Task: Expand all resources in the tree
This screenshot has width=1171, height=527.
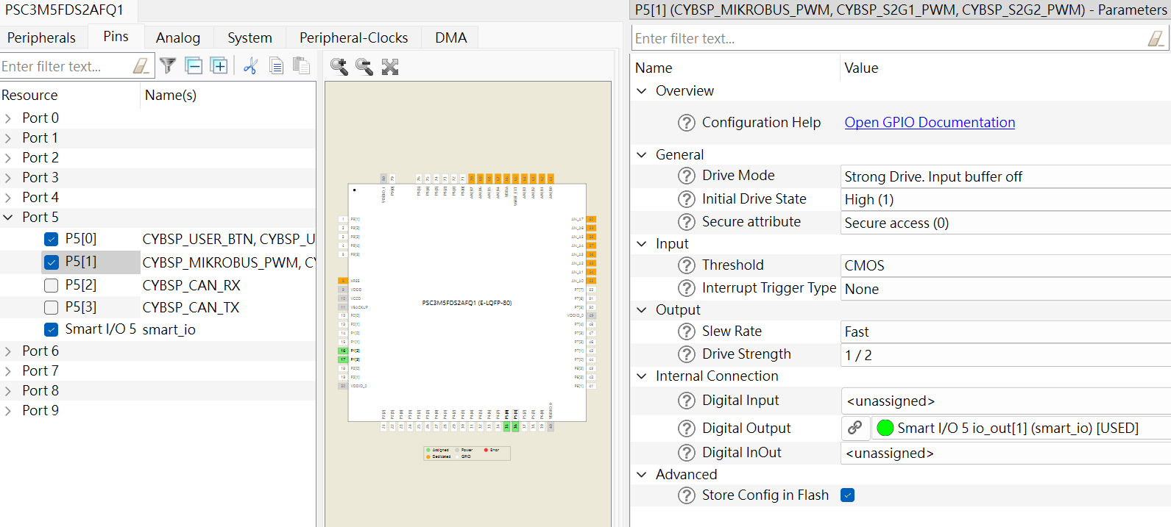Action: point(219,66)
